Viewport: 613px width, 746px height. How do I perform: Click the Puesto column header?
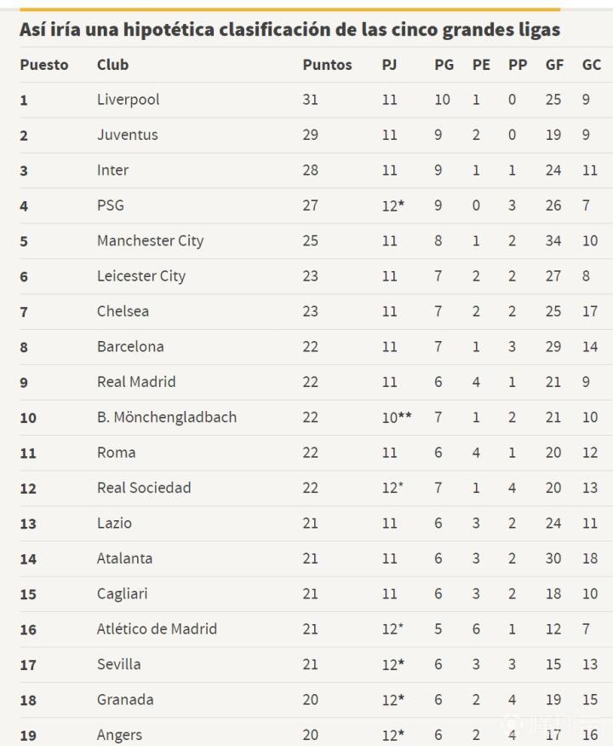(x=44, y=65)
